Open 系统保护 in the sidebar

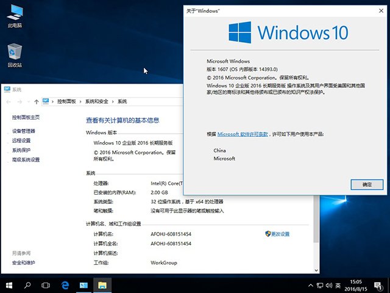(x=21, y=150)
